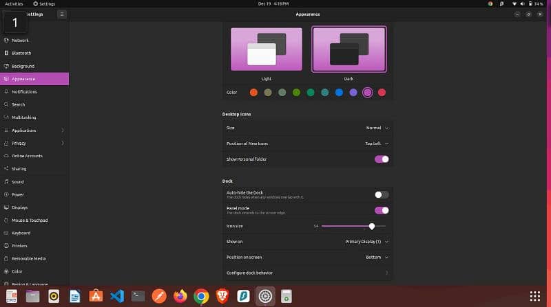Open the Multitasking settings panel
The width and height of the screenshot is (551, 307).
point(24,117)
